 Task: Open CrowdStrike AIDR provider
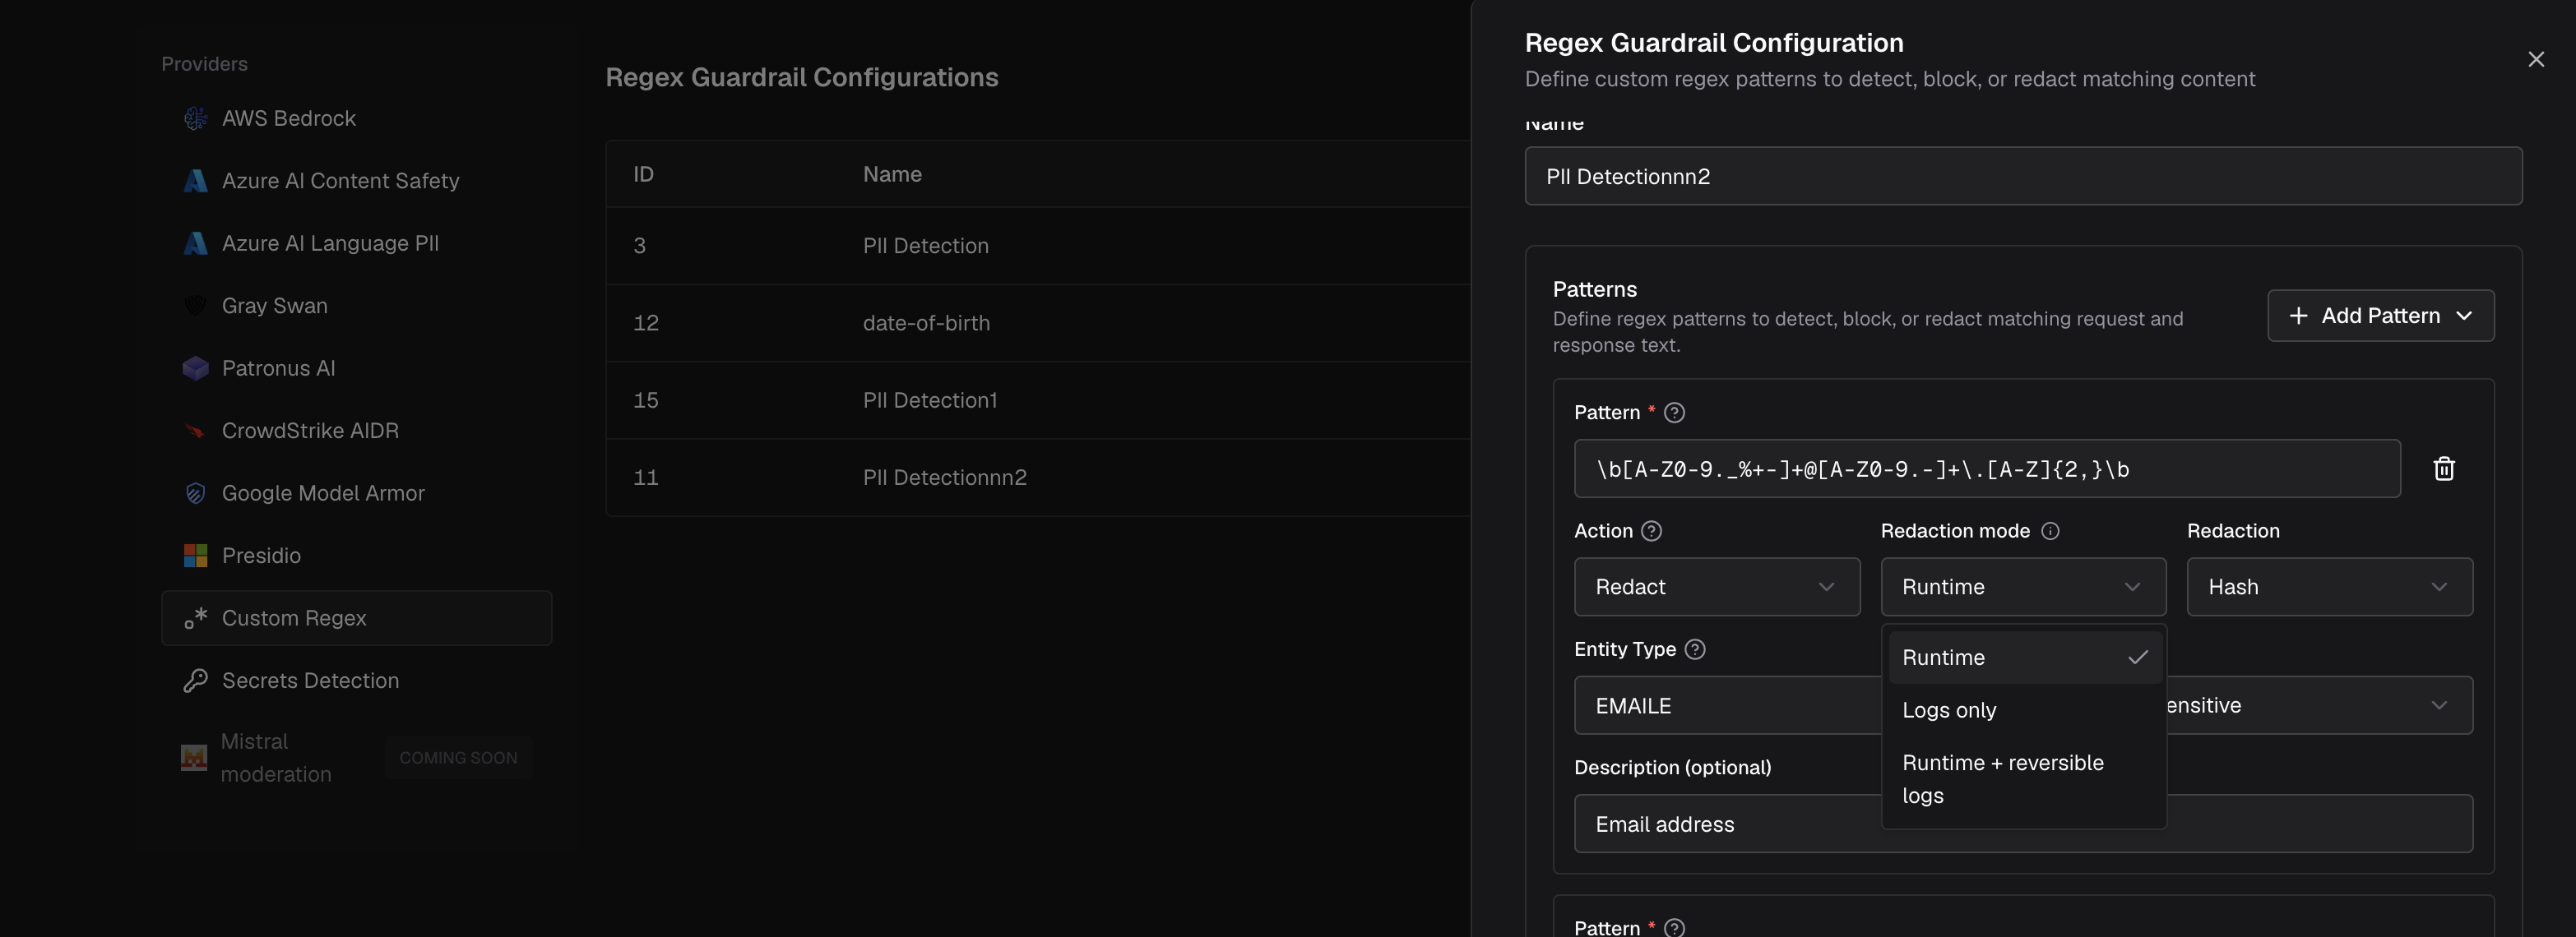coord(356,431)
